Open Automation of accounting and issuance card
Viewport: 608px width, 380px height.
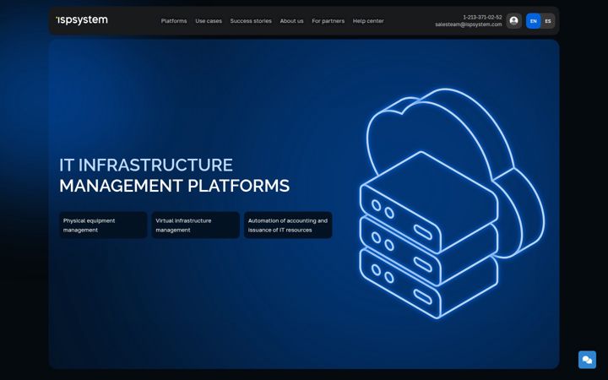(x=288, y=225)
